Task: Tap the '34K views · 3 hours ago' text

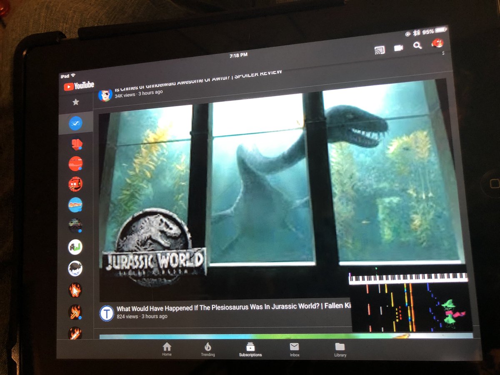Action: click(139, 94)
